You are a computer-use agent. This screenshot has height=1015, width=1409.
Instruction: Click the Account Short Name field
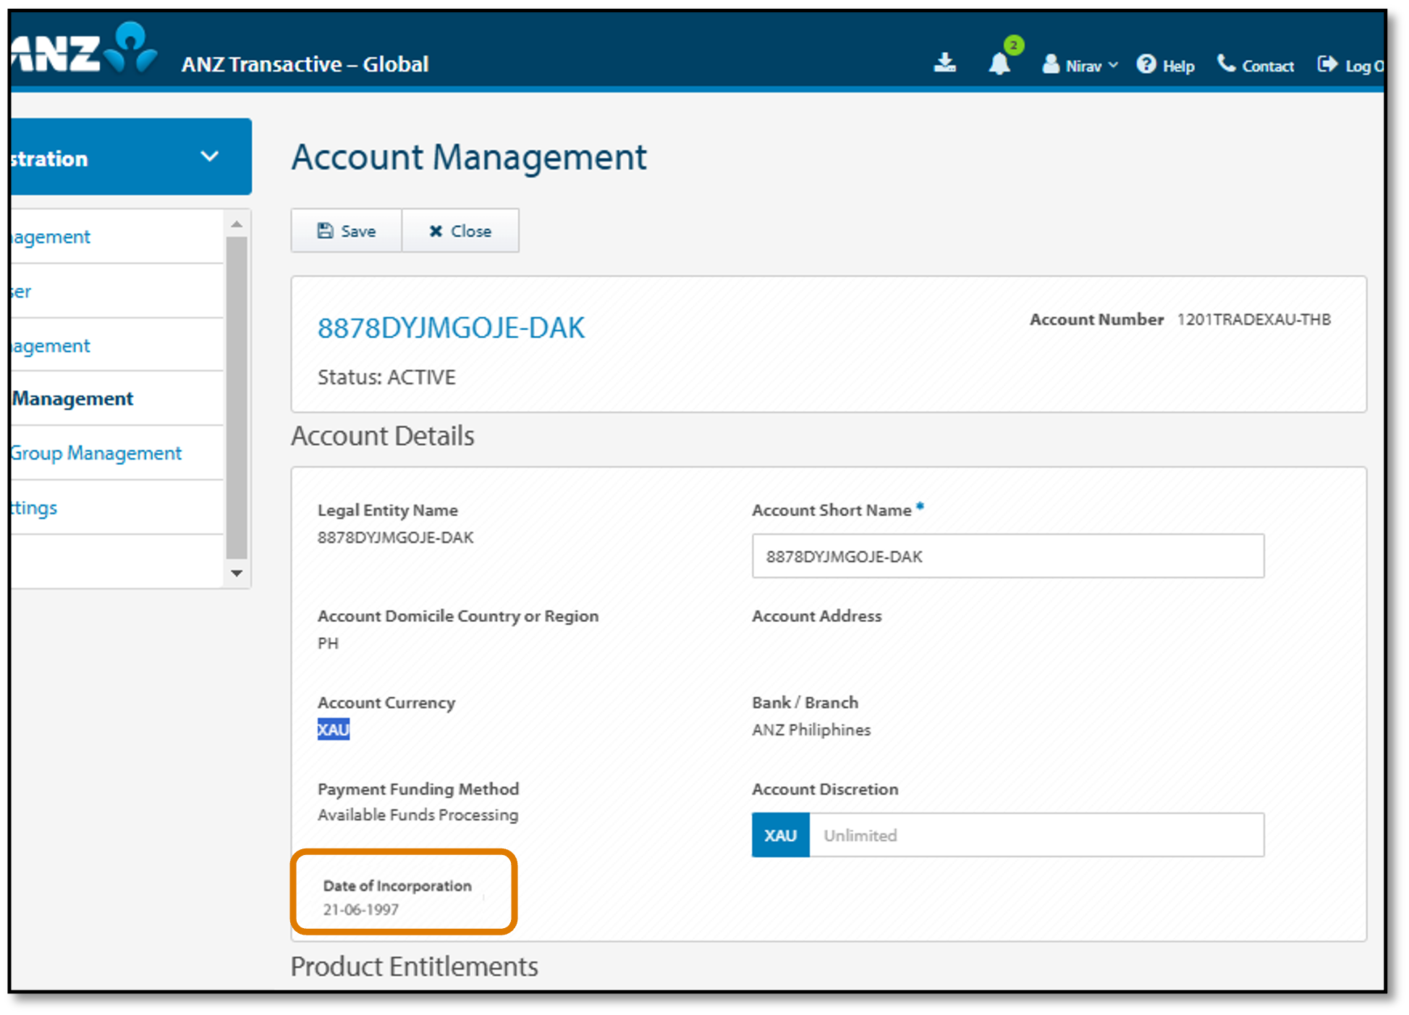1007,556
